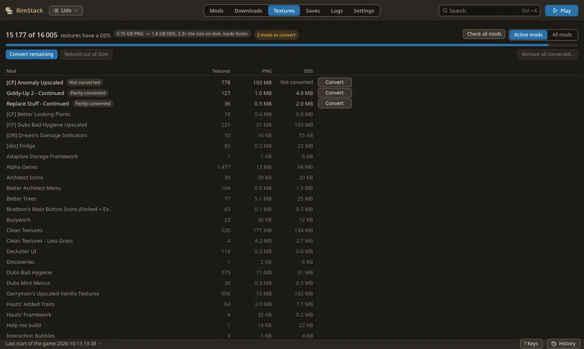Click the conversion progress bar

coord(292,45)
